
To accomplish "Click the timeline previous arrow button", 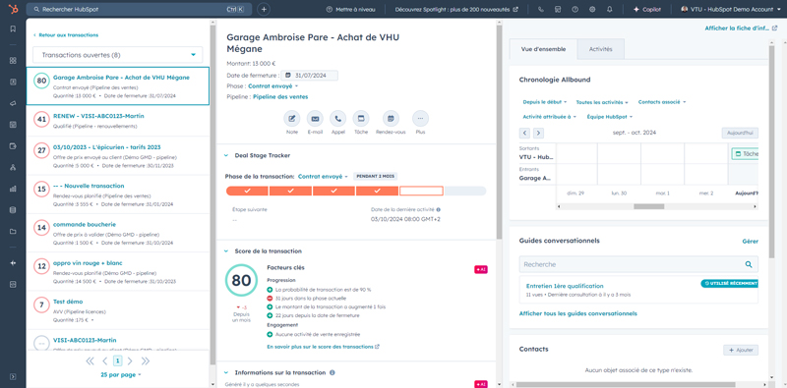I will [525, 133].
